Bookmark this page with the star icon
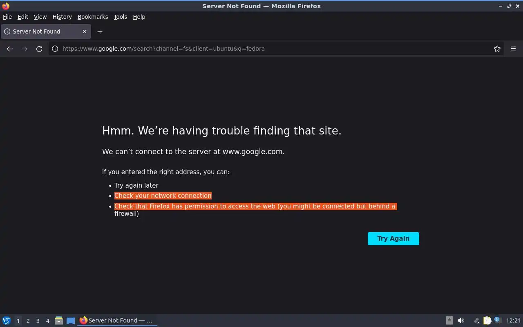 point(497,49)
